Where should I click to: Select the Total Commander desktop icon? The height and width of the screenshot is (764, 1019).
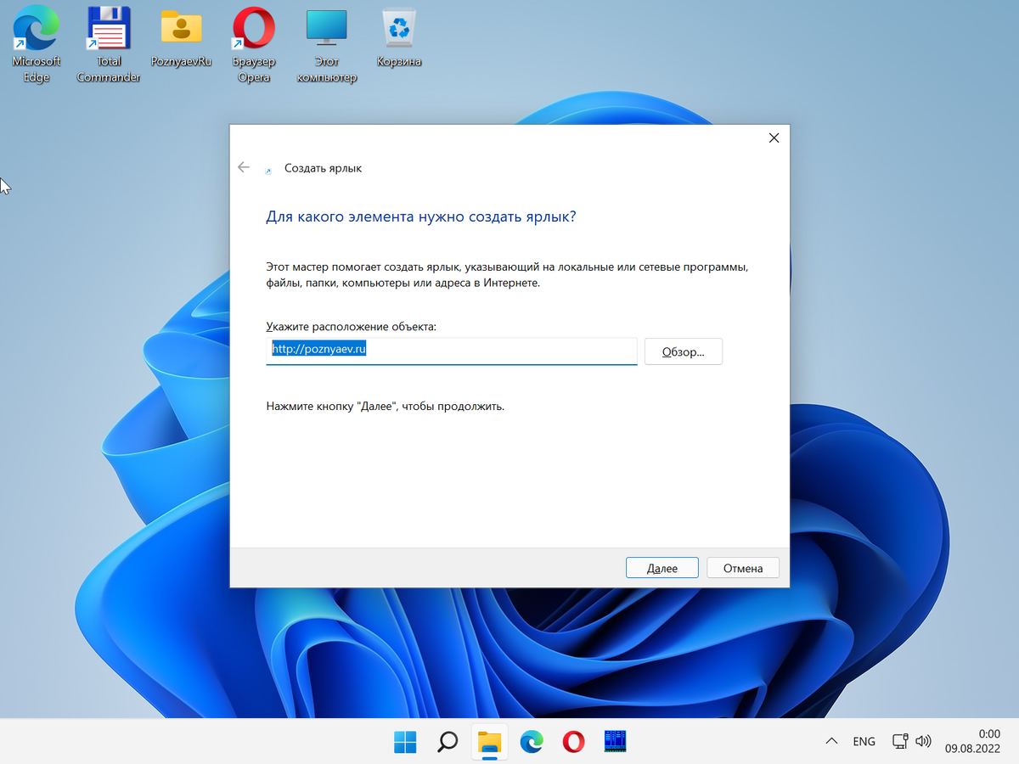pos(109,47)
